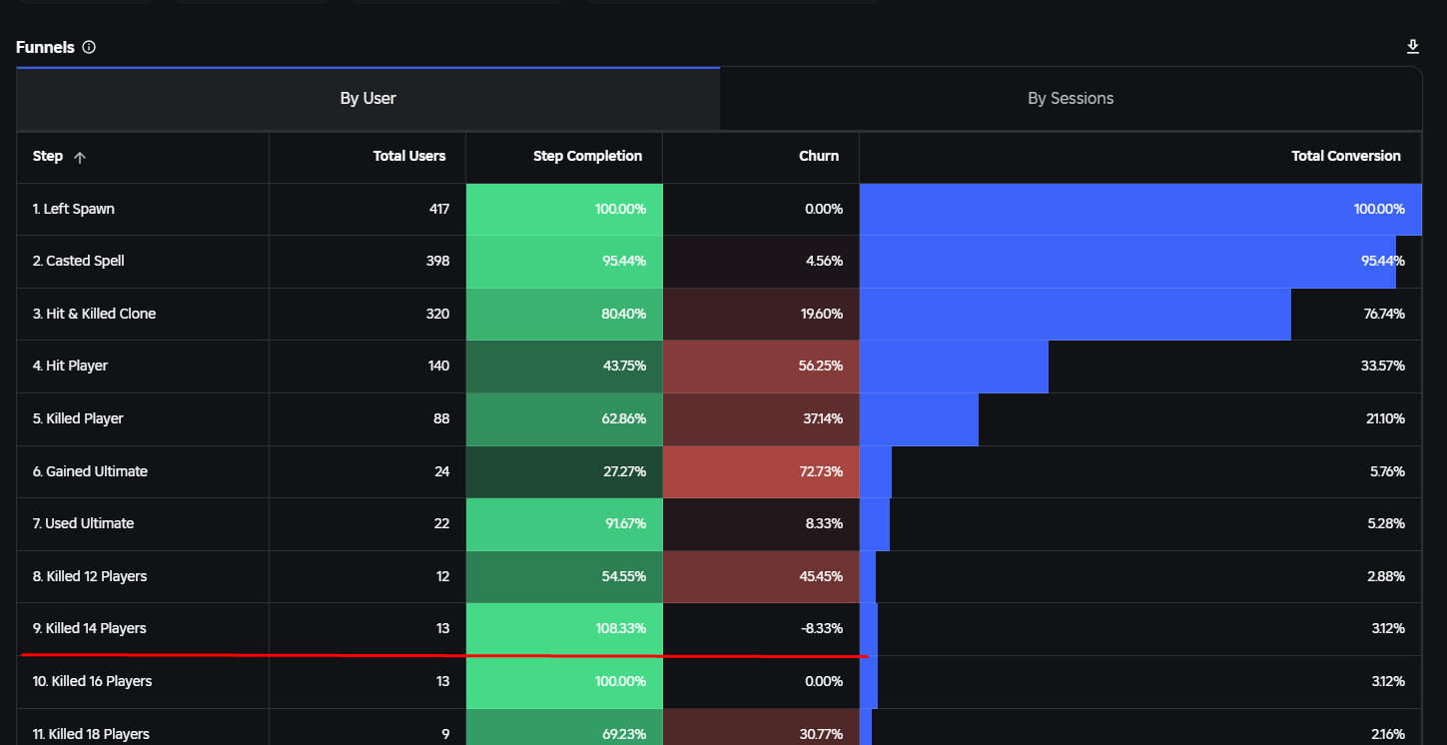Sort the table by Step Completion
Viewport: 1447px width, 745px height.
click(587, 156)
